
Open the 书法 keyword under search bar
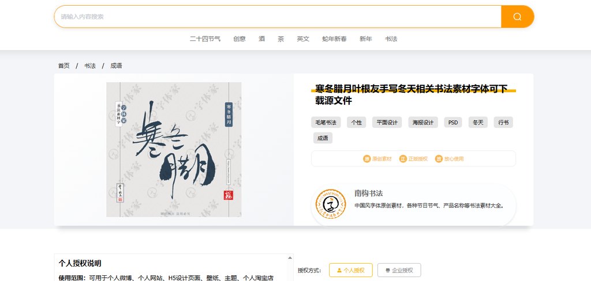391,39
